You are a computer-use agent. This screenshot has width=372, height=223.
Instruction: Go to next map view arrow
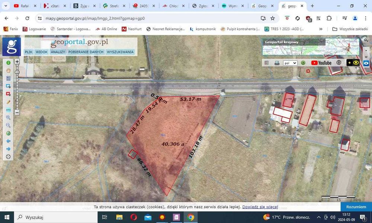pyautogui.click(x=8, y=149)
